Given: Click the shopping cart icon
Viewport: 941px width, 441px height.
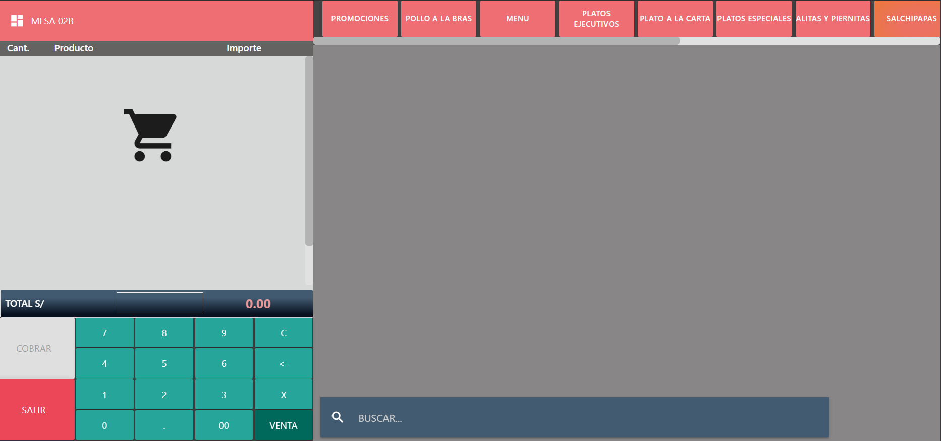Looking at the screenshot, I should pos(150,135).
